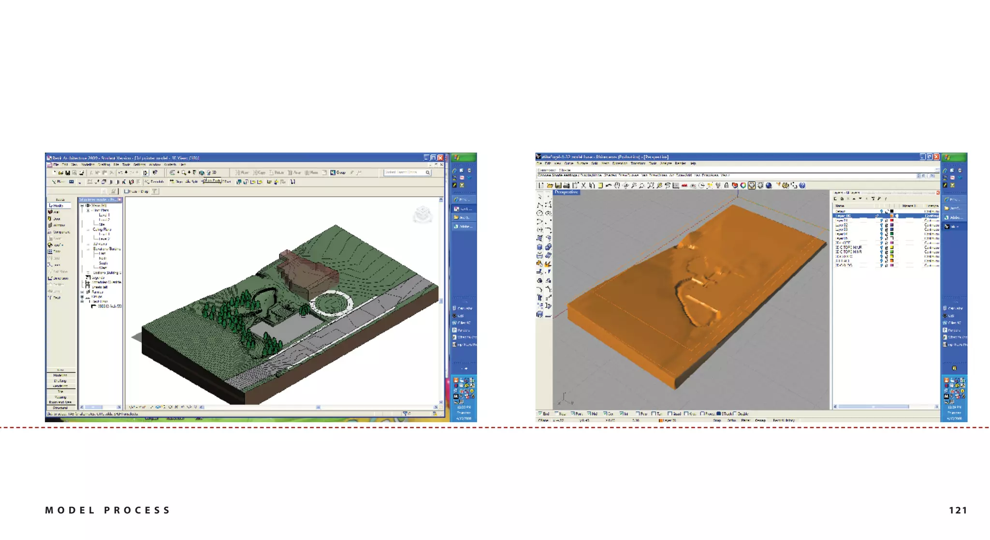990x540 pixels.
Task: Select Rhino's Box solid tool in left palette
Action: pyautogui.click(x=539, y=247)
